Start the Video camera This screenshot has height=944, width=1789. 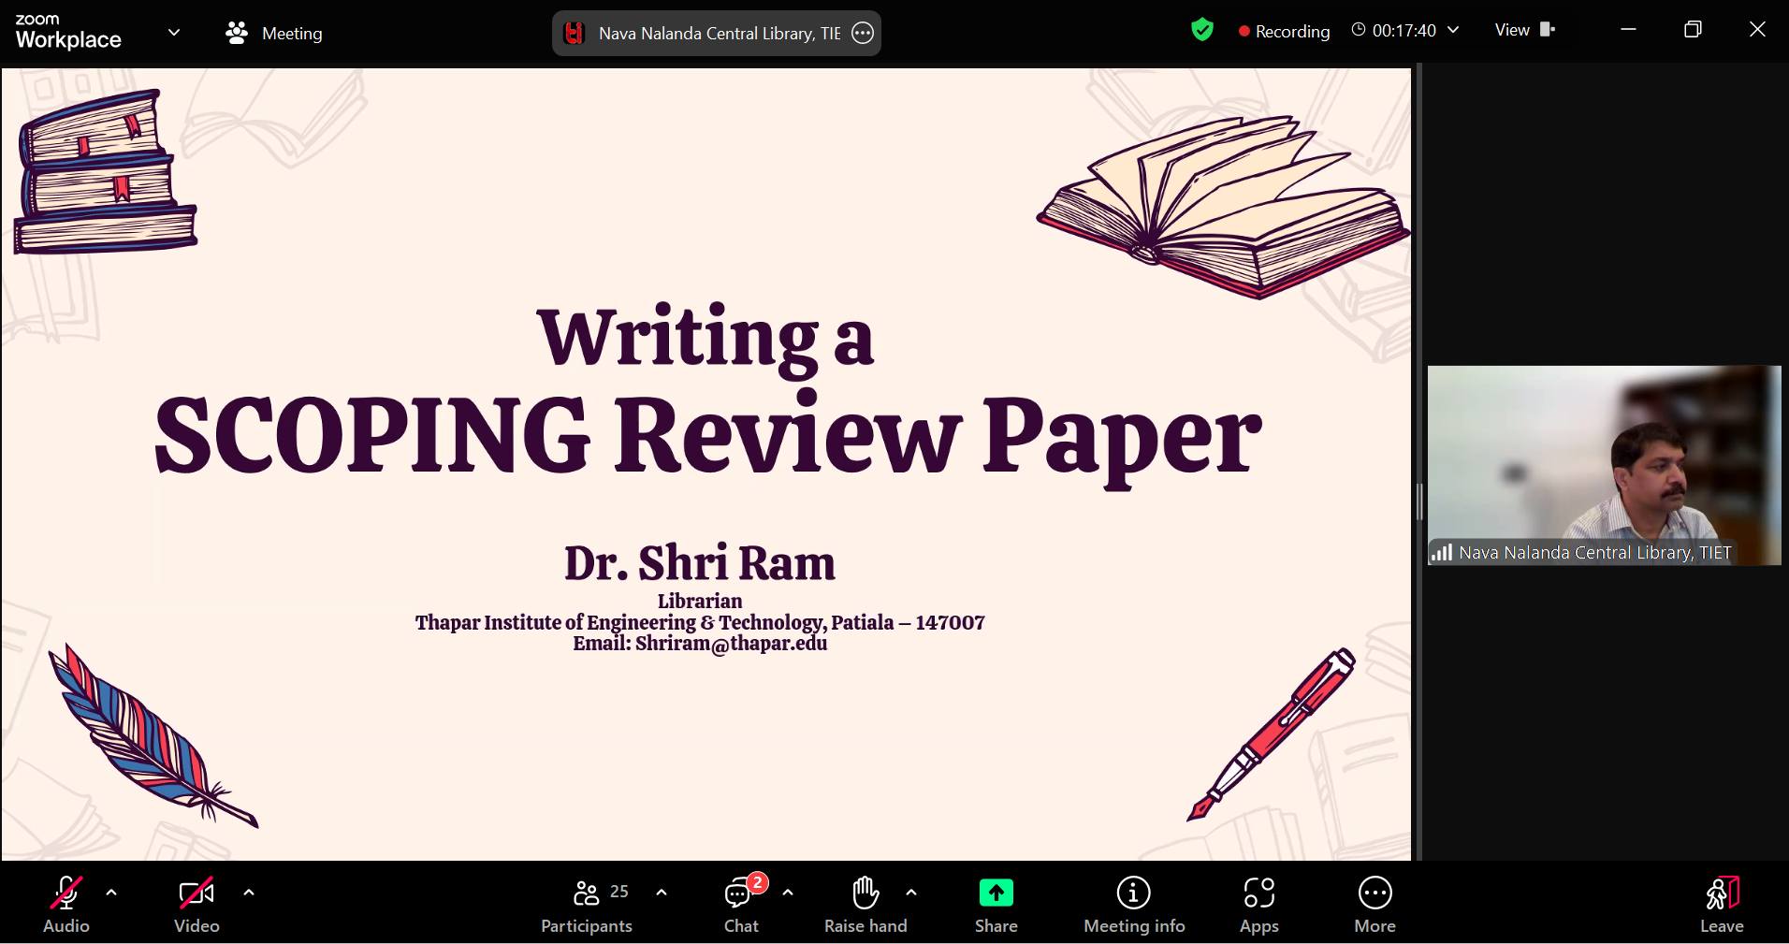(x=196, y=905)
